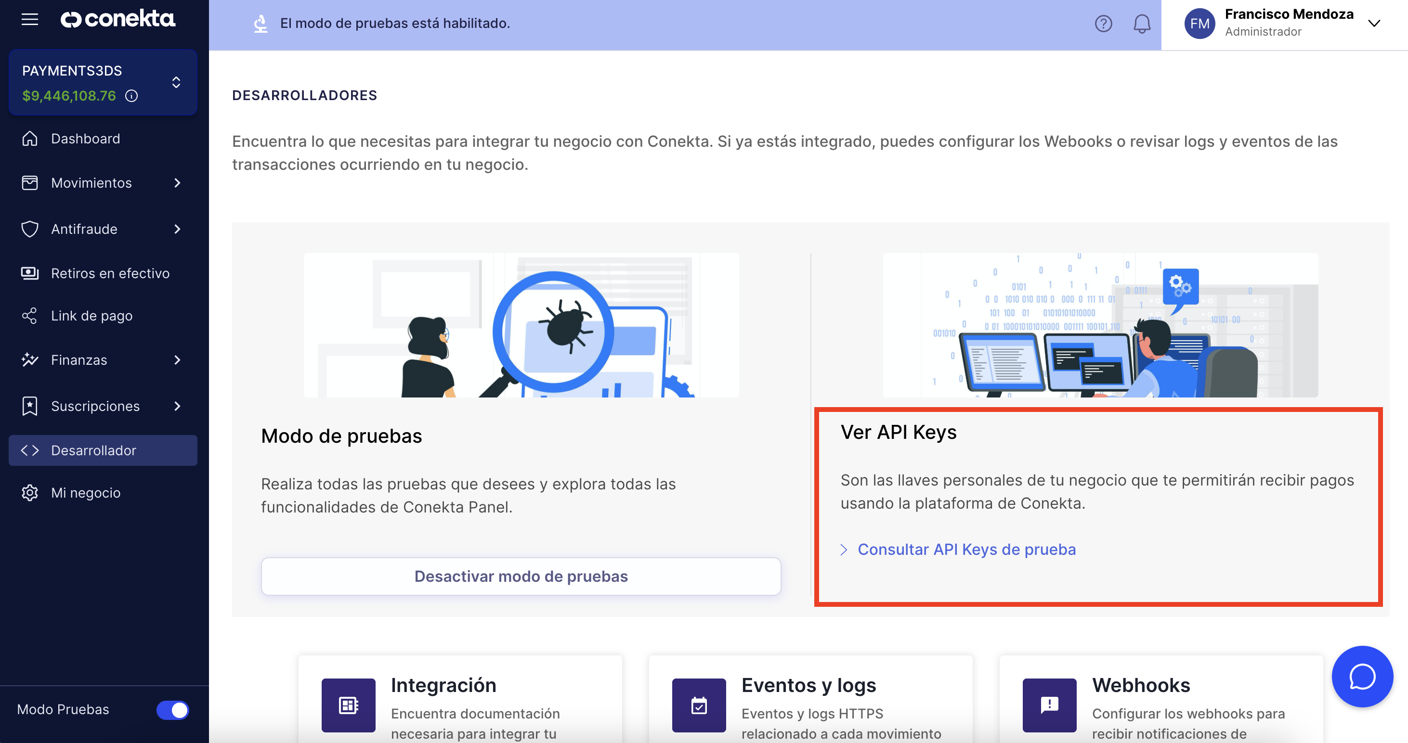
Task: Click the Dashboard home icon
Action: (29, 139)
